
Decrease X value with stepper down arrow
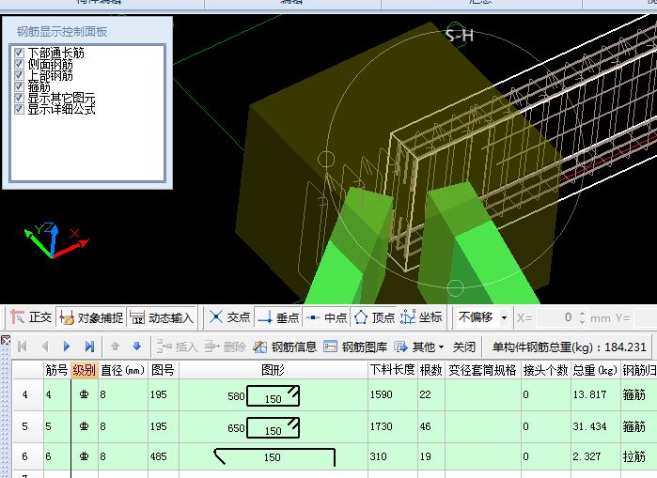tap(582, 322)
